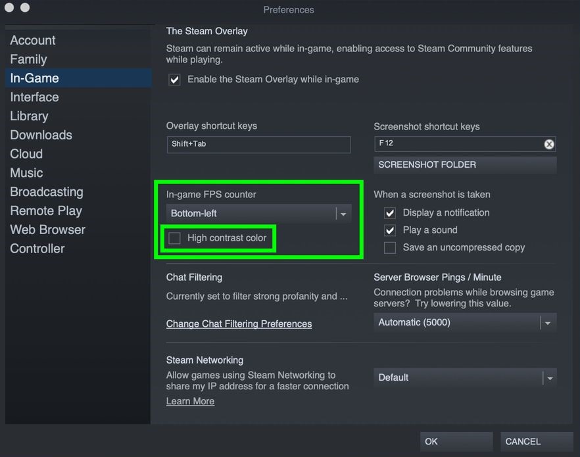Check Save an uncompressed copy

pyautogui.click(x=390, y=248)
